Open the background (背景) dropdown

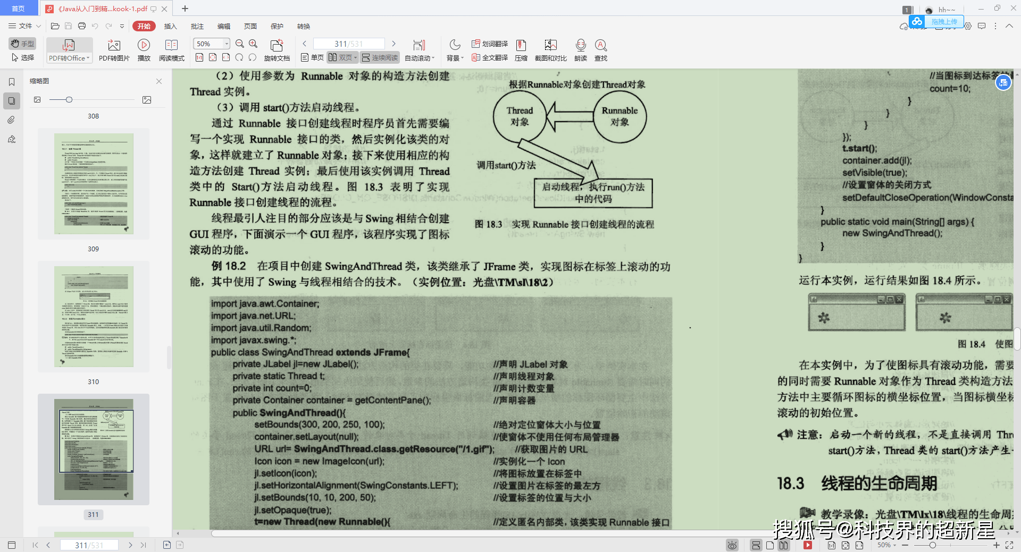click(455, 50)
